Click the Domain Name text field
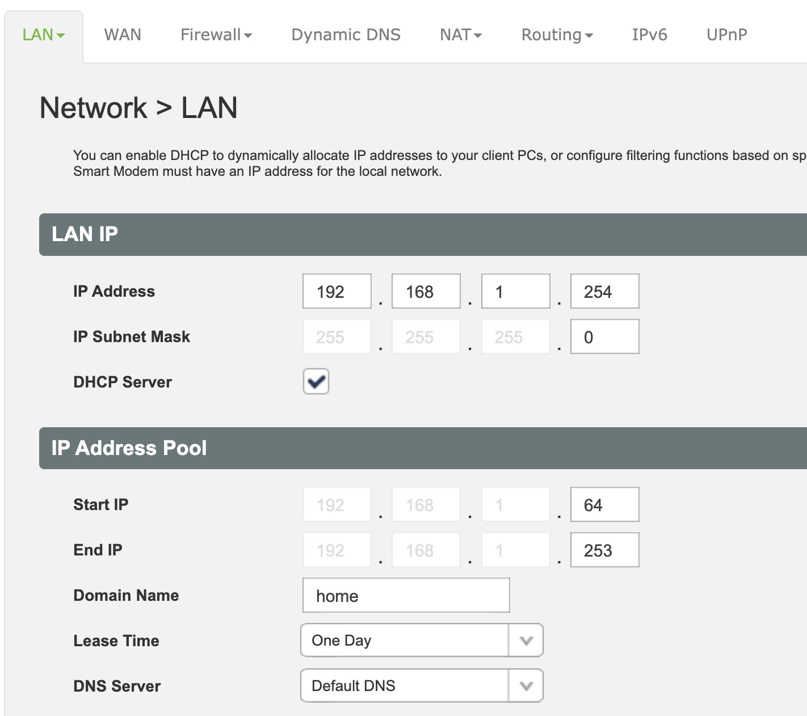 (x=406, y=596)
